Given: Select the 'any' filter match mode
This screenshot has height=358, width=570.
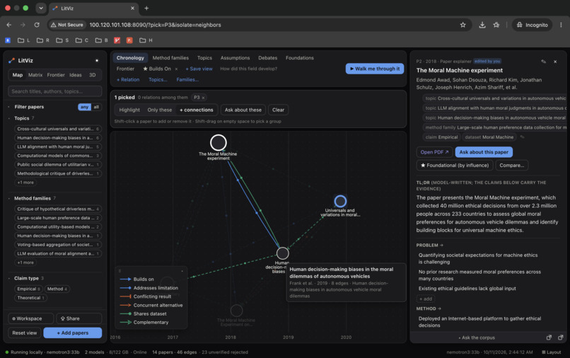Looking at the screenshot, I should click(x=84, y=107).
